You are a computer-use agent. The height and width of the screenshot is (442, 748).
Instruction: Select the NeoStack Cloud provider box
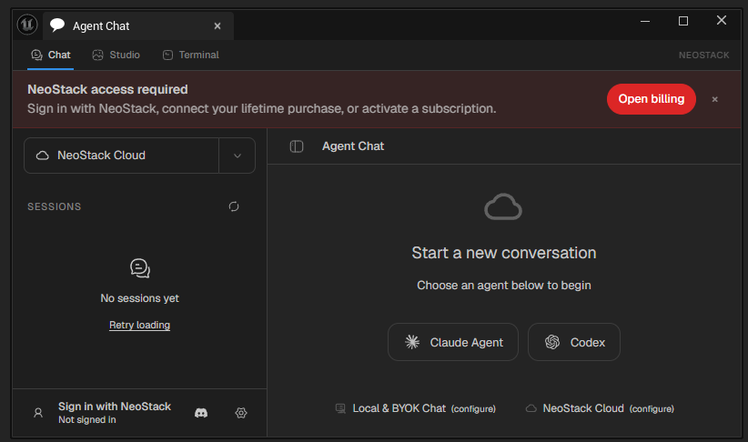coord(121,156)
